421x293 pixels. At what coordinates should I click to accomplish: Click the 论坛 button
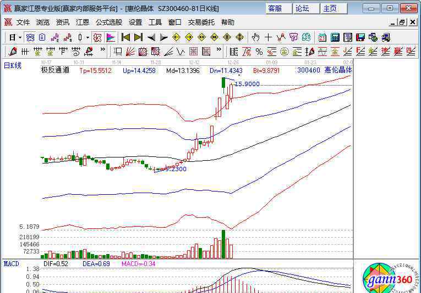tap(303, 8)
